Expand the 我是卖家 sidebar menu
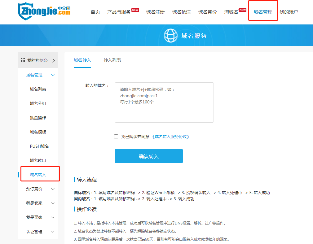The height and width of the screenshot is (244, 313). [x=53, y=203]
